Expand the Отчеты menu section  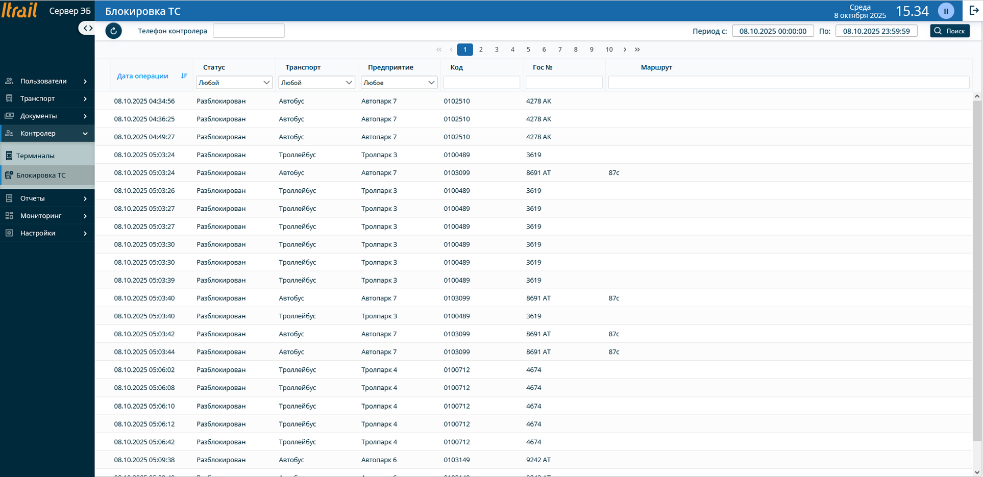(47, 198)
